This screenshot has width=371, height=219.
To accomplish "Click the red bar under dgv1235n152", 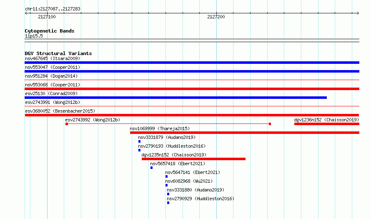I will (193, 159).
